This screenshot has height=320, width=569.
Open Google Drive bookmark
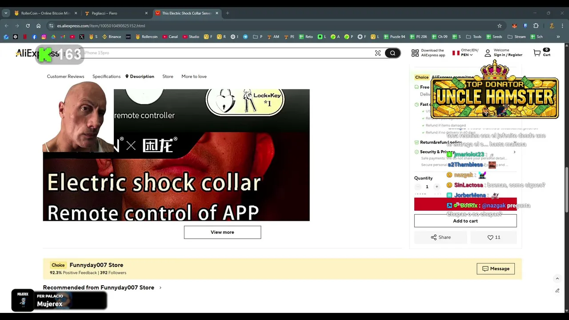tap(53, 37)
